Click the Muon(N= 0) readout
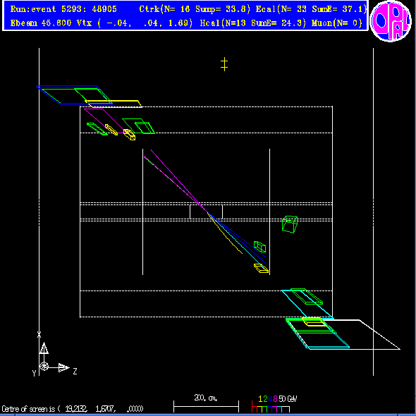Image resolution: width=416 pixels, height=416 pixels. 336,23
